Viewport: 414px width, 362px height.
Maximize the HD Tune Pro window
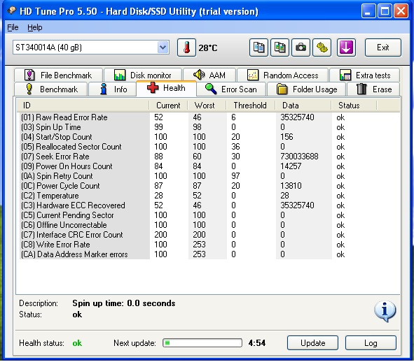tap(385, 10)
